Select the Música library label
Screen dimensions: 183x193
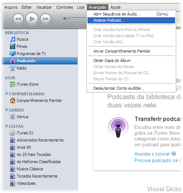(22, 39)
